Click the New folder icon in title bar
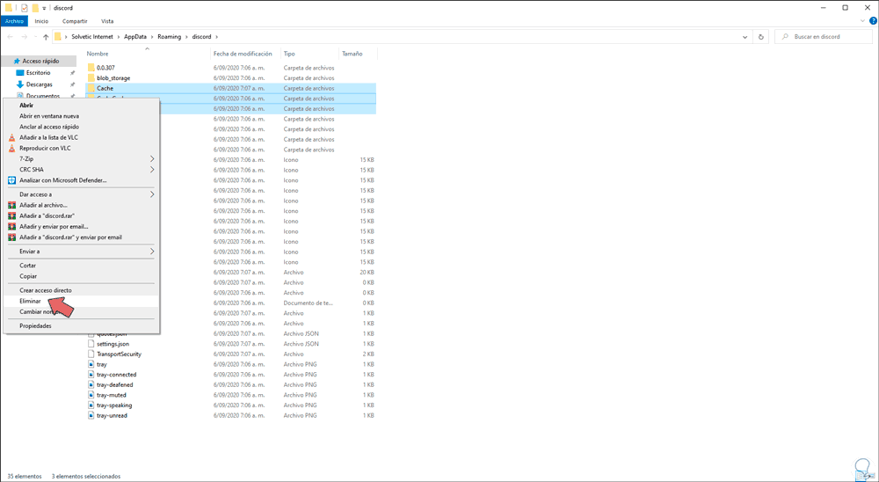Image resolution: width=879 pixels, height=482 pixels. 35,8
